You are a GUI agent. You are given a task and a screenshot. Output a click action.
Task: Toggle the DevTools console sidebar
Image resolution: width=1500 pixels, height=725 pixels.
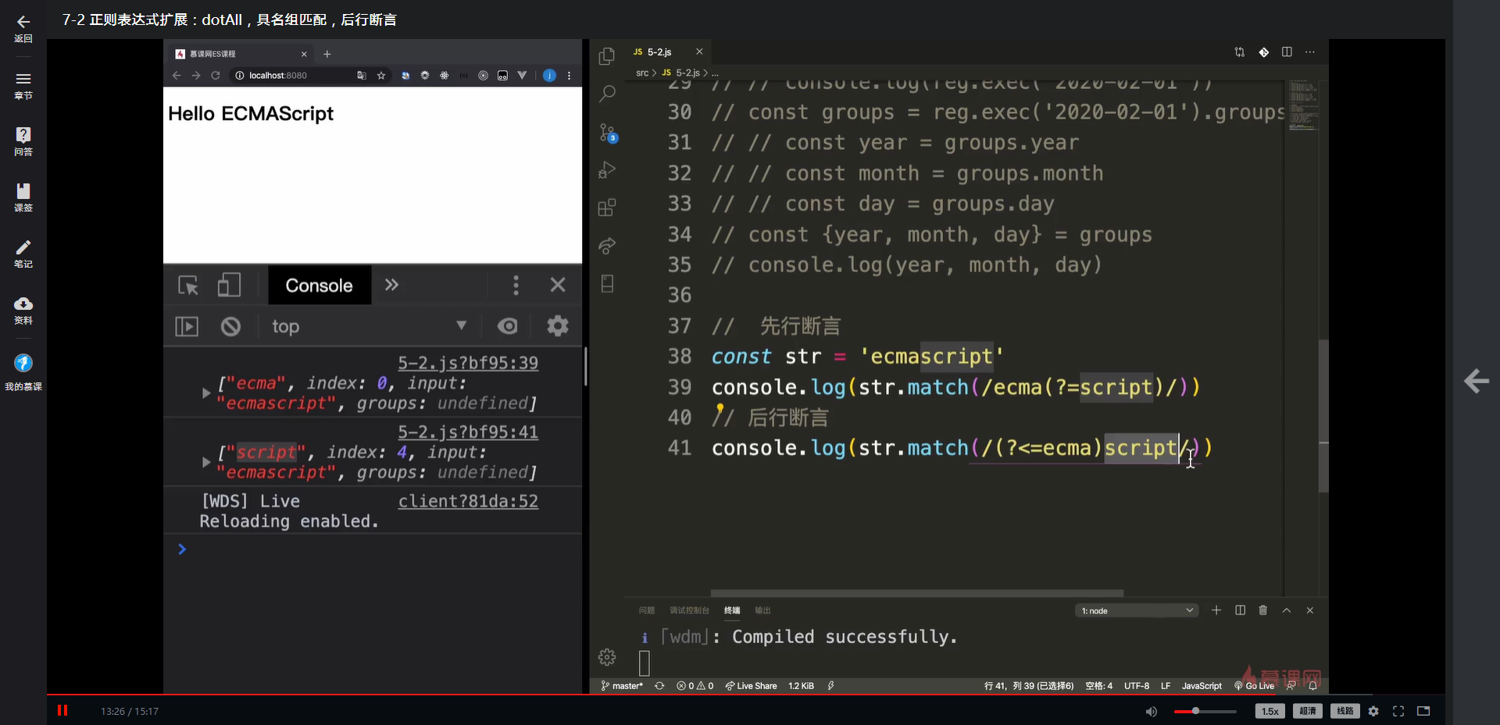click(187, 326)
